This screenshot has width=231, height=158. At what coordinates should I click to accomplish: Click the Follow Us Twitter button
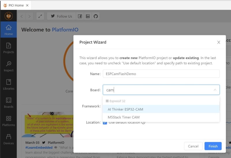click(x=61, y=16)
